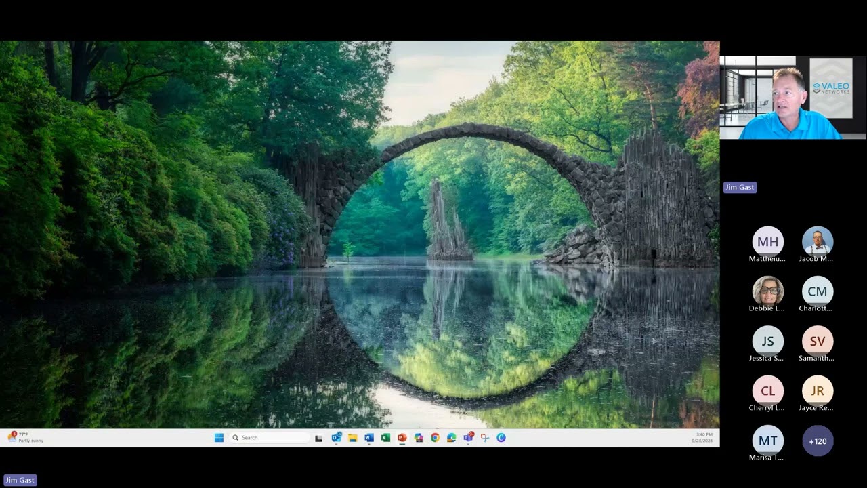The width and height of the screenshot is (867, 488).
Task: Click the Jim Gast name tag under video
Action: pos(740,187)
